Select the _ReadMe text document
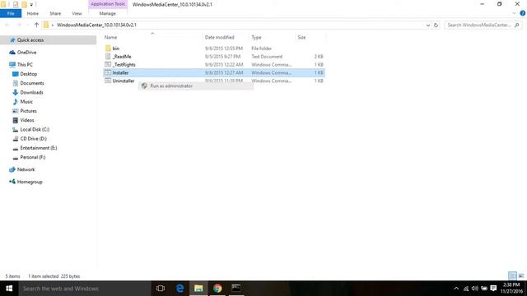 pyautogui.click(x=122, y=57)
